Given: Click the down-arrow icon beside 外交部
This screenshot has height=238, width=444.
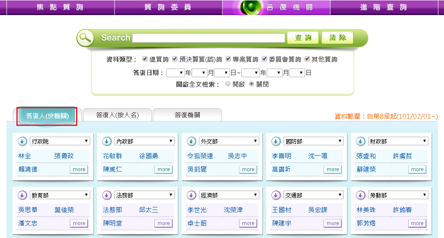Looking at the screenshot, I should click(191, 141).
